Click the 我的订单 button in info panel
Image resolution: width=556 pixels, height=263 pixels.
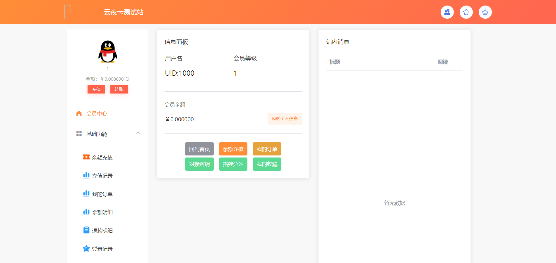tap(267, 149)
